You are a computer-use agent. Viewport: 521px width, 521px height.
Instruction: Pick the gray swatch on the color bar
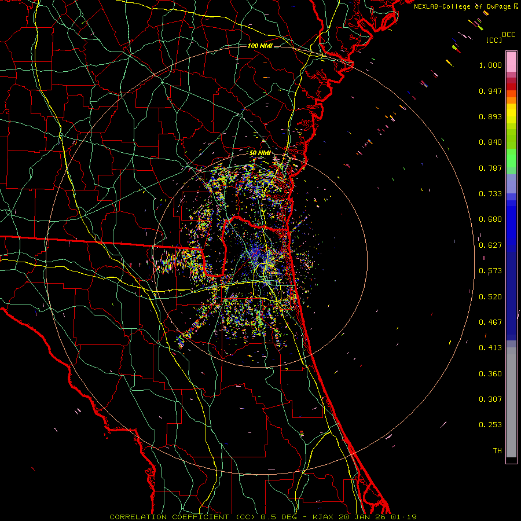[511, 402]
